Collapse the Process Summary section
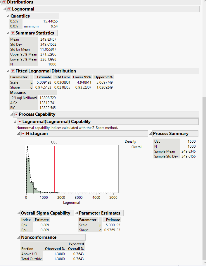Image resolution: width=206 pixels, height=266 pixels. tap(150, 134)
